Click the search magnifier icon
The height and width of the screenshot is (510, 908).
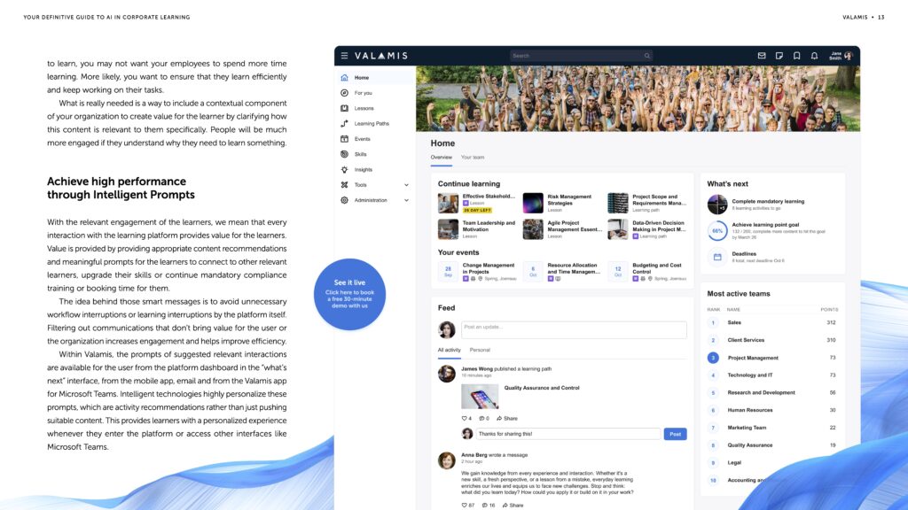646,56
